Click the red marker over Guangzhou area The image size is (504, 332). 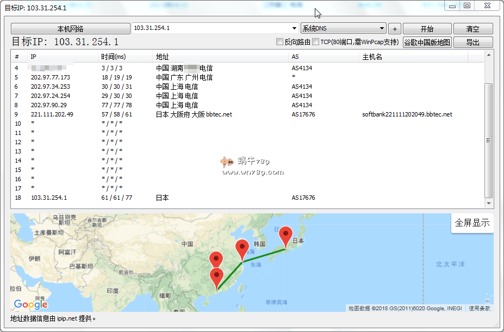click(x=216, y=259)
